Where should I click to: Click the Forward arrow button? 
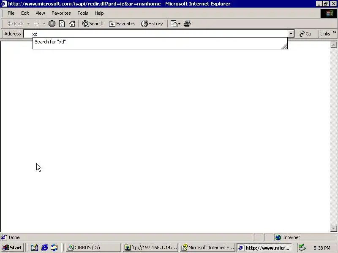click(x=36, y=24)
